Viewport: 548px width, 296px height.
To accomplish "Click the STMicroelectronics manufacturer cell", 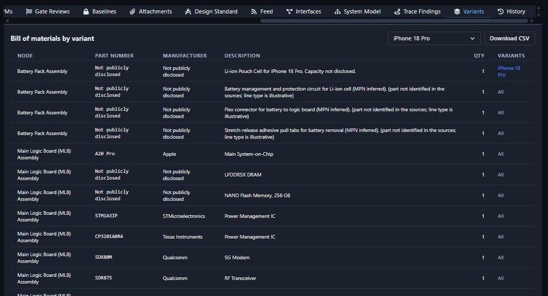I will click(184, 216).
